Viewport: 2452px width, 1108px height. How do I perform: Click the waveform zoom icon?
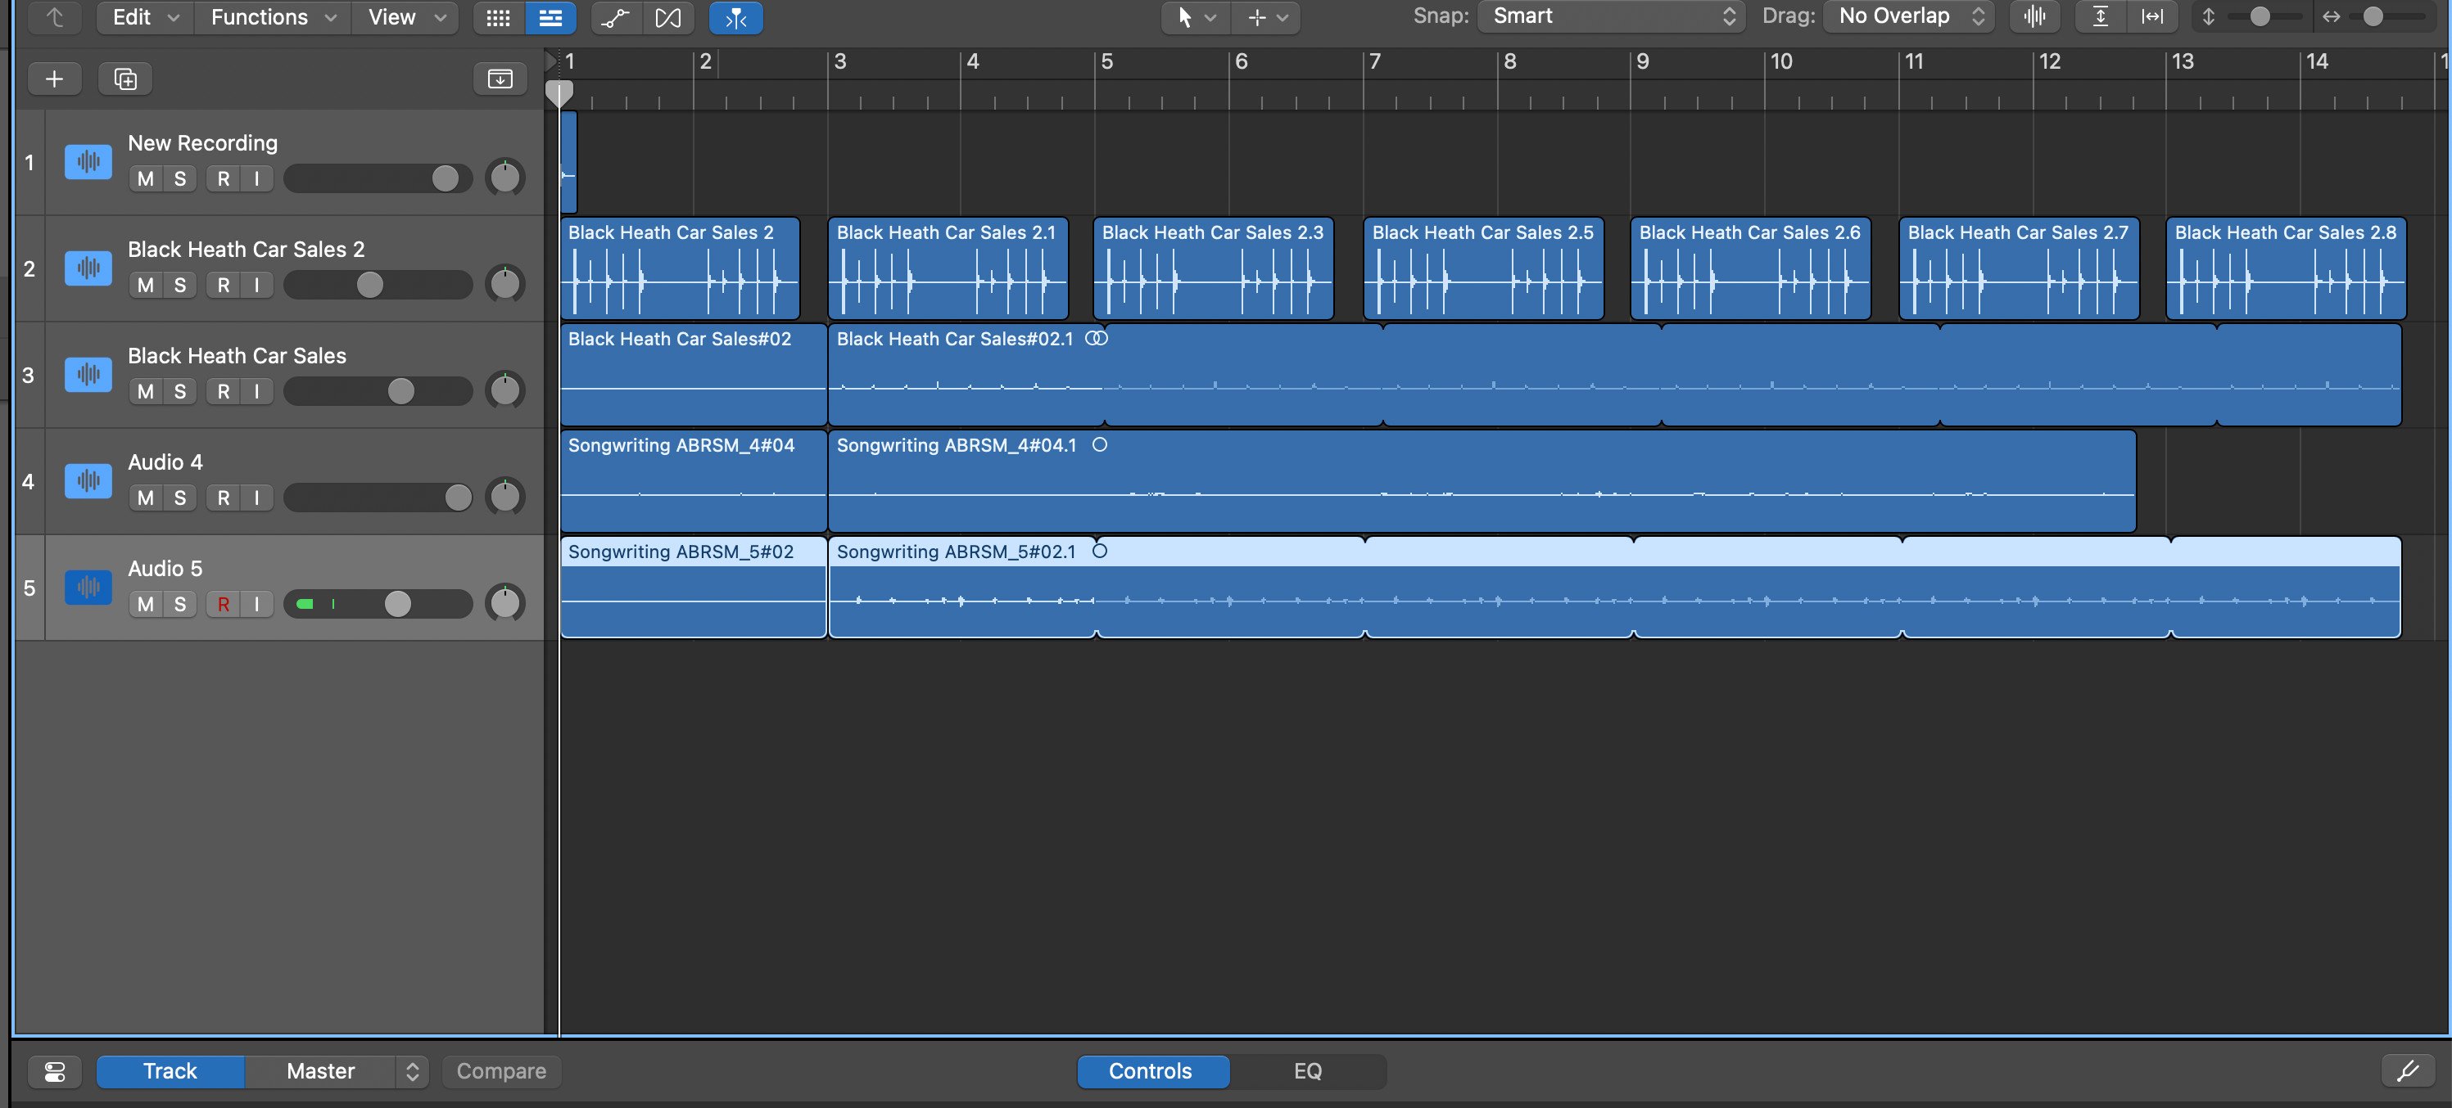2034,16
